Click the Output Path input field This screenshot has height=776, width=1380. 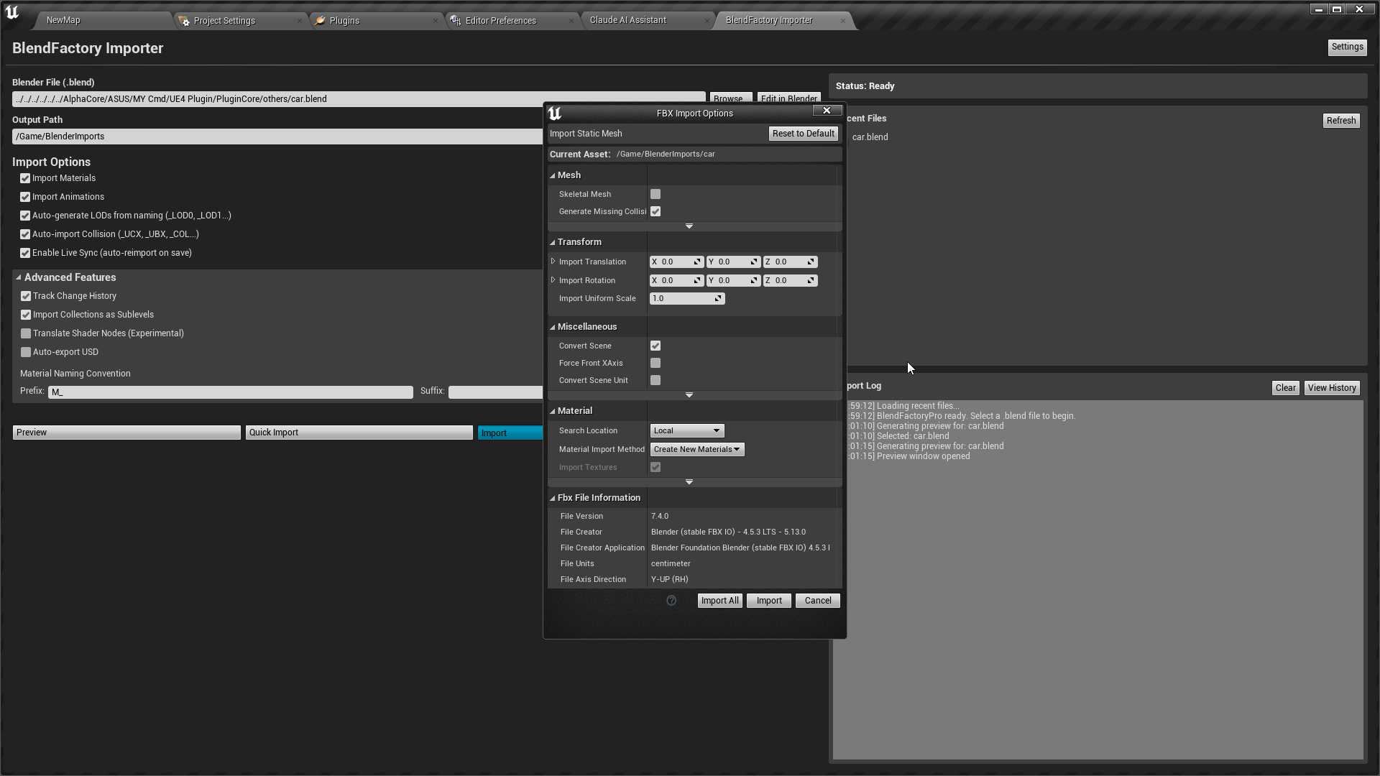click(x=277, y=137)
